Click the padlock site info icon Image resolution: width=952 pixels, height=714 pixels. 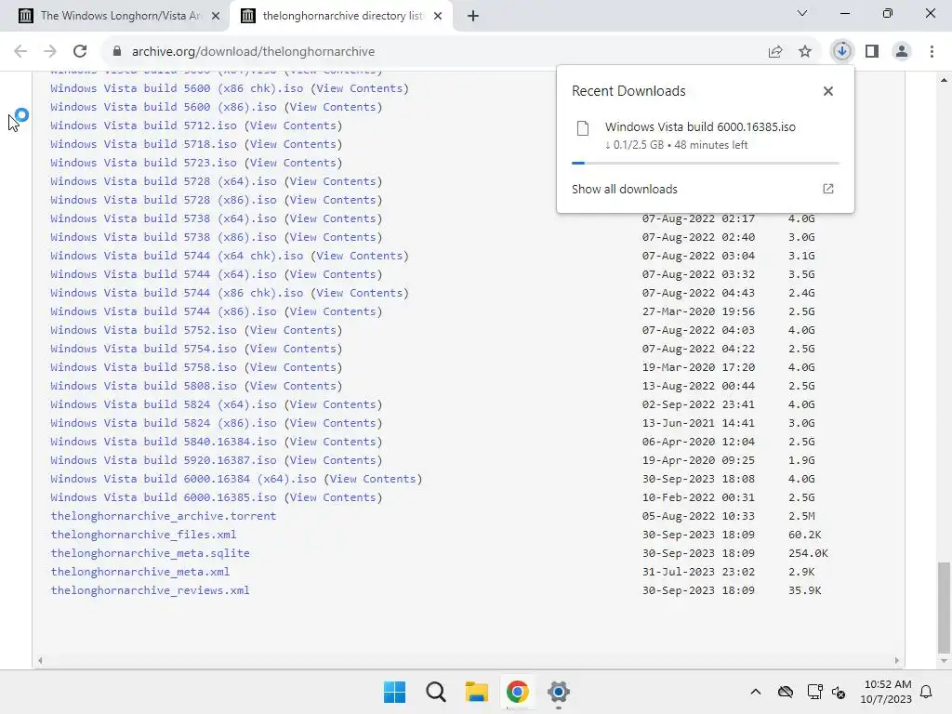[117, 52]
